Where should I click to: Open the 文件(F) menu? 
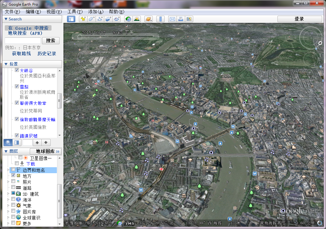(13, 12)
